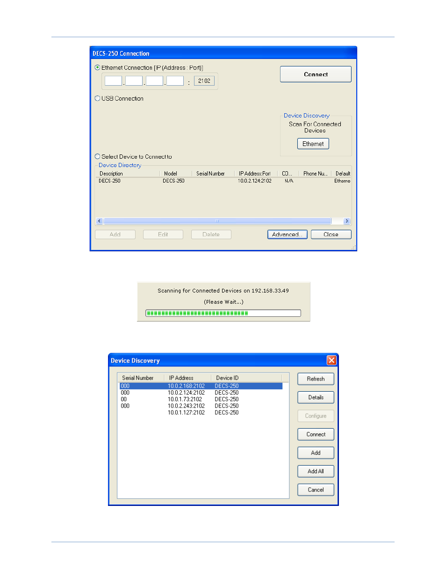The image size is (446, 578).
Task: Click Refresh in Device Discovery dialog
Action: pyautogui.click(x=316, y=379)
